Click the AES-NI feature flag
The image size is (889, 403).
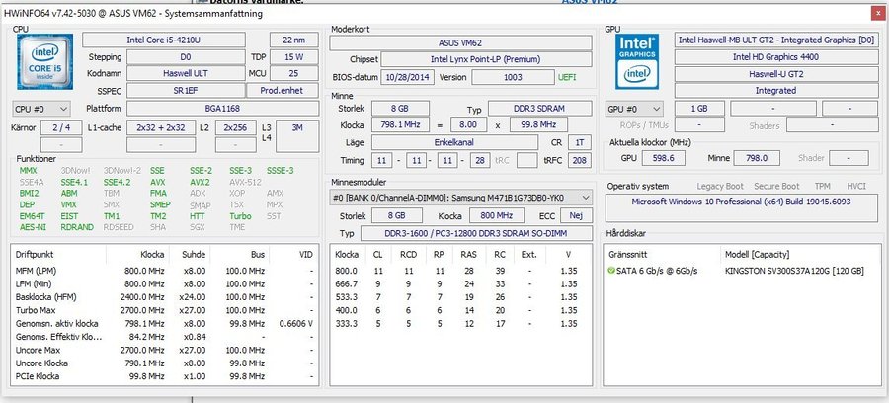33,226
